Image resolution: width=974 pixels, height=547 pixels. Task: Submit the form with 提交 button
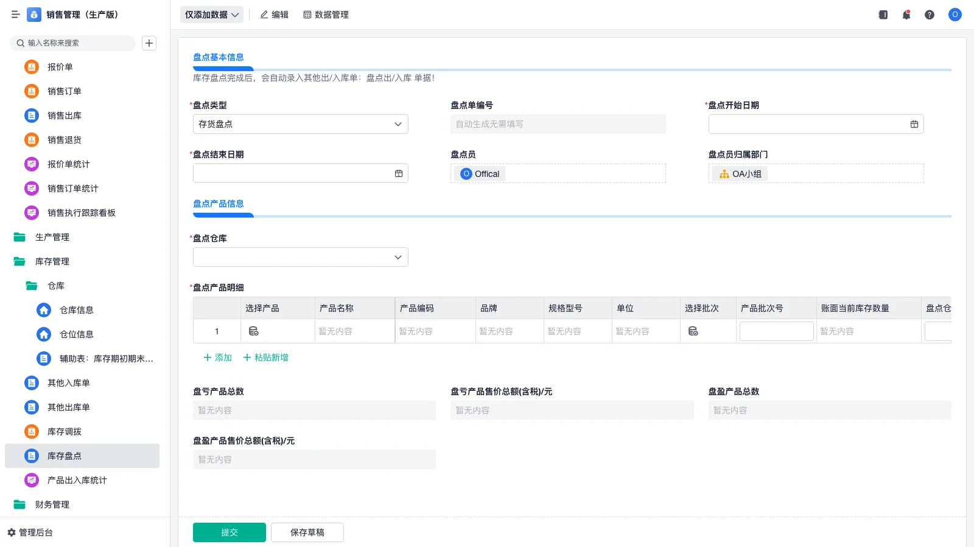(229, 532)
